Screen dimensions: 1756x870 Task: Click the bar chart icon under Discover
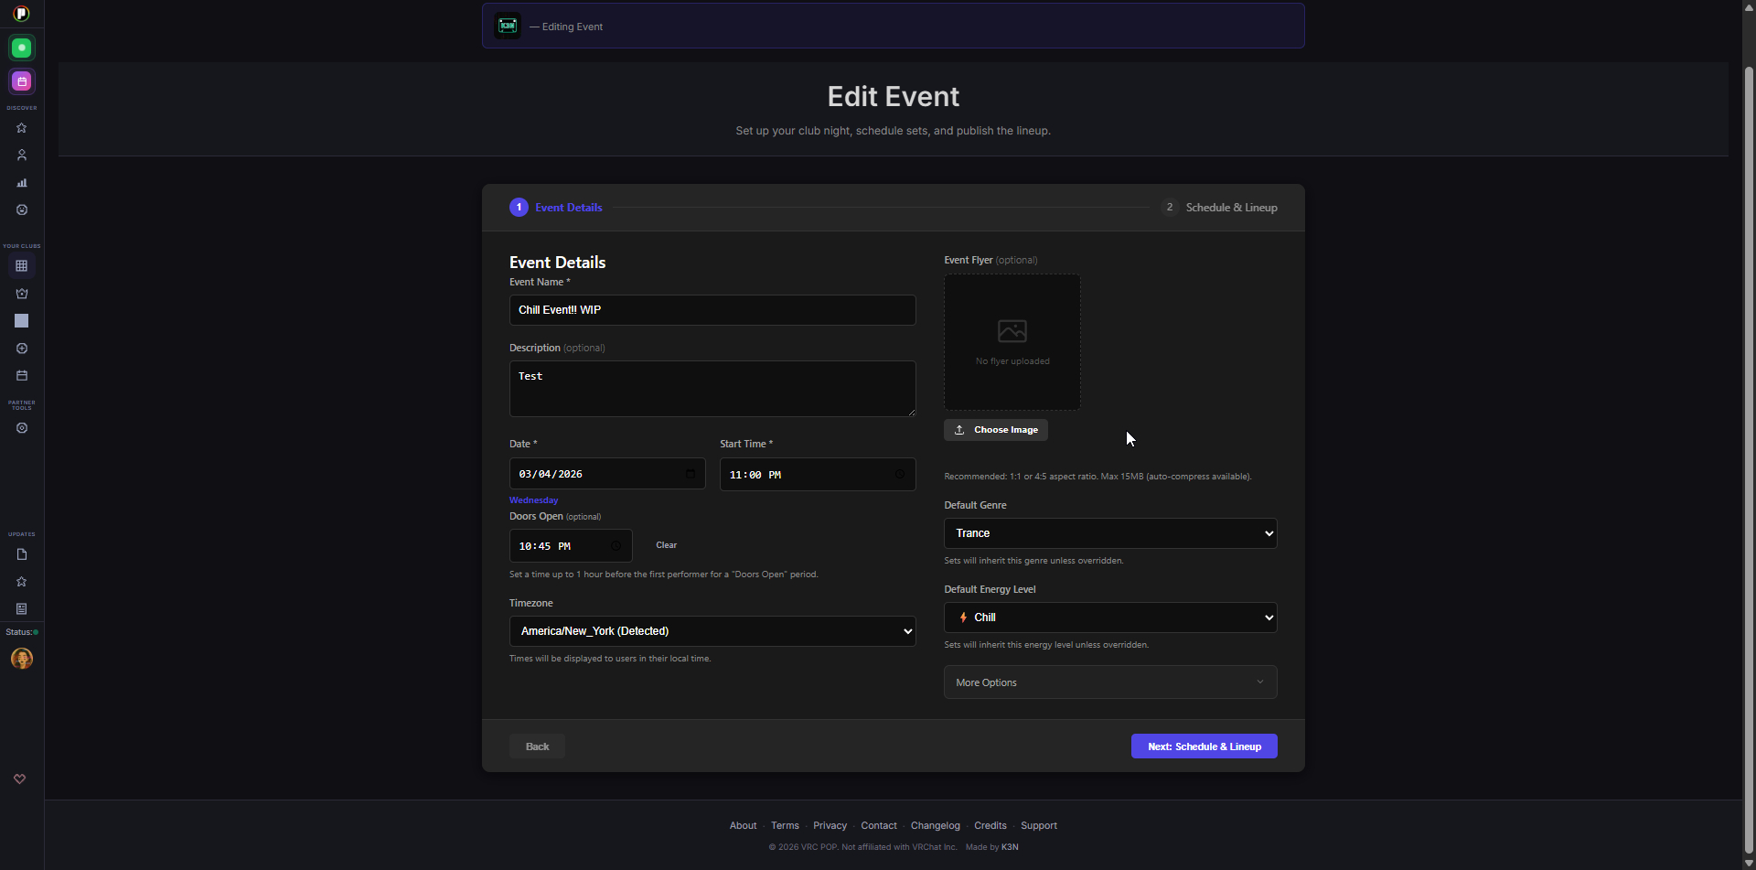tap(22, 183)
